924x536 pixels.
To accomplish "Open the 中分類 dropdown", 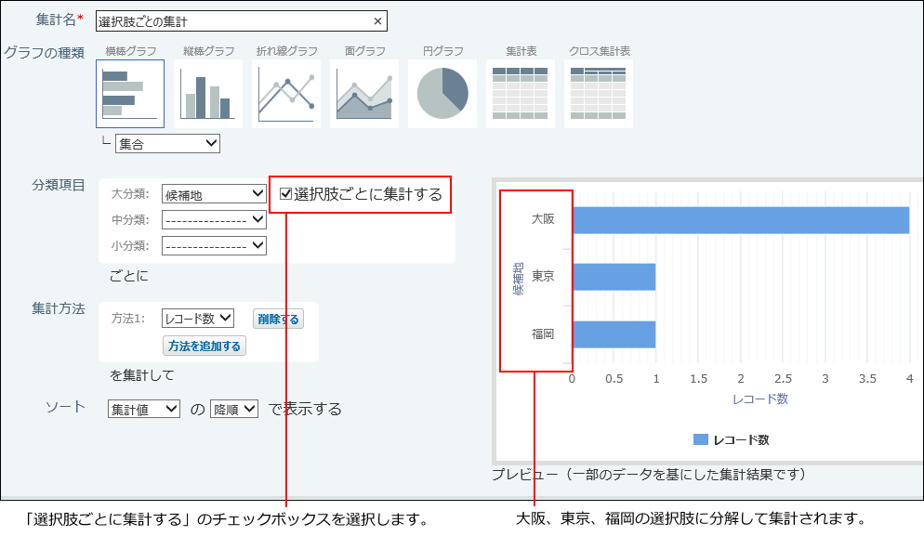I will coord(214,220).
